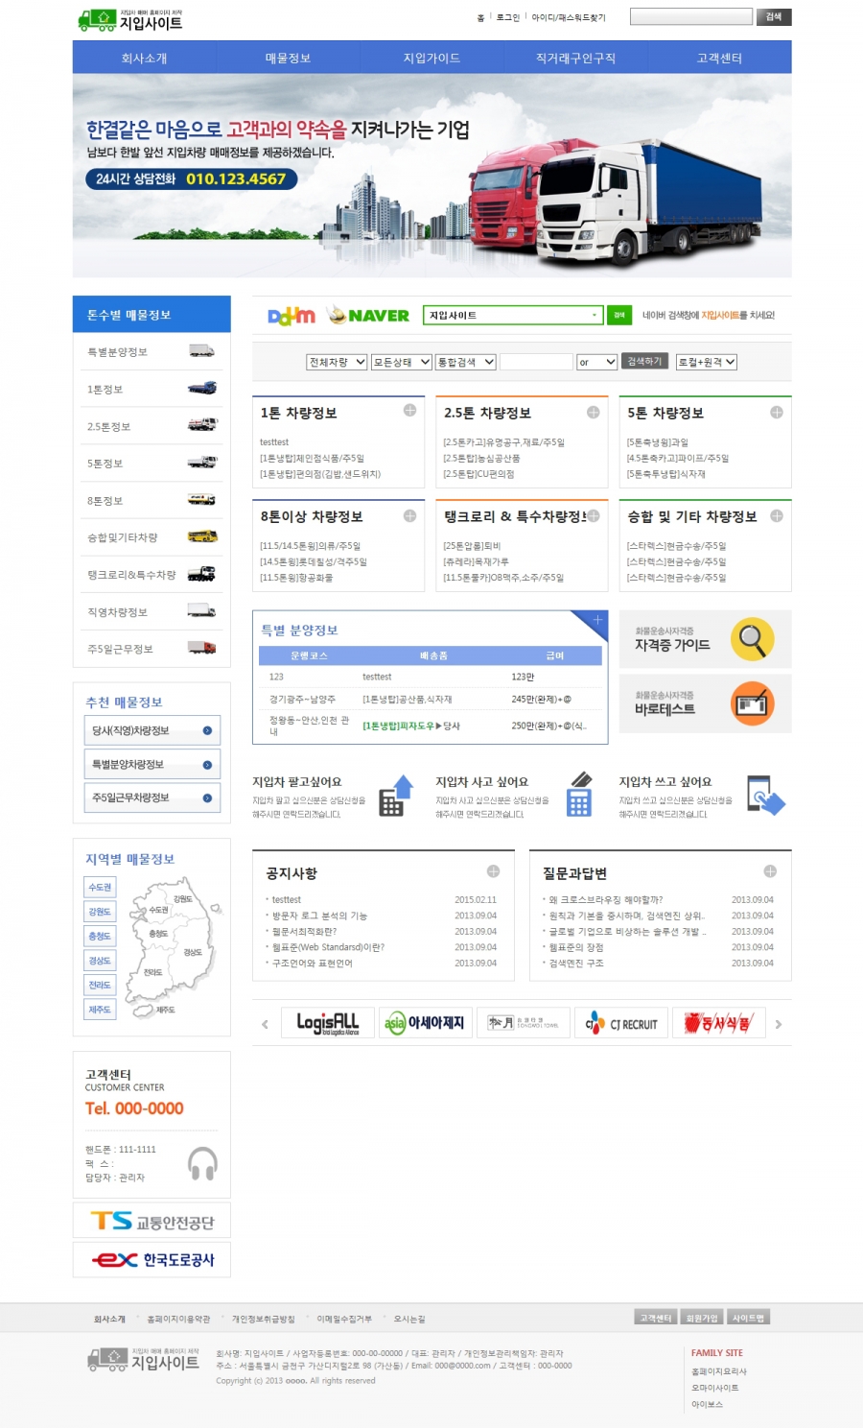Click the LogisALL partner logo

pyautogui.click(x=327, y=1024)
